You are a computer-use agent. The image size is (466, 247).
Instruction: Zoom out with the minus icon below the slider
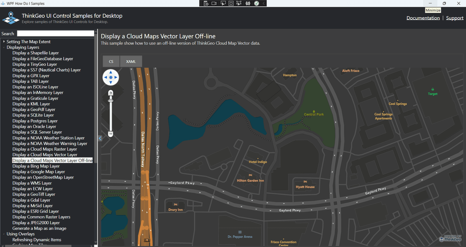tap(111, 134)
